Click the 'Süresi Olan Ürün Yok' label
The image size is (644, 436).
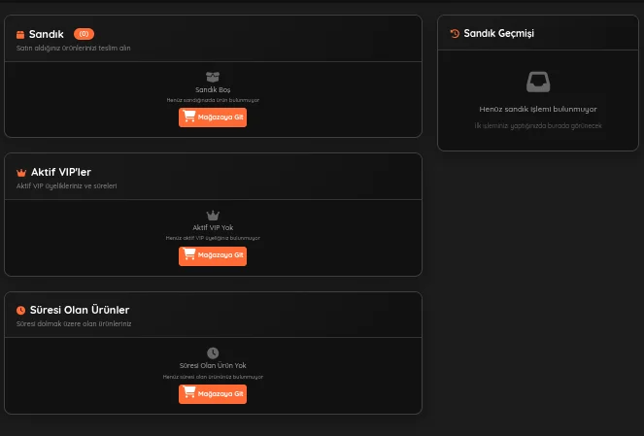pos(213,365)
